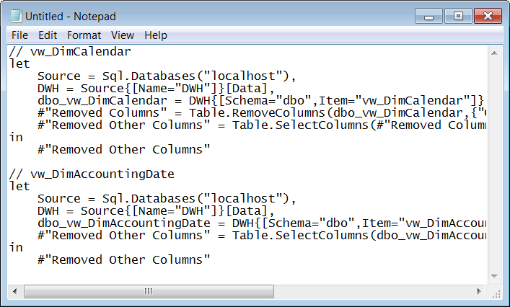510x307 pixels.
Task: Place cursor on the '// vw_DimAccountingDate' comment line
Action: tap(92, 174)
